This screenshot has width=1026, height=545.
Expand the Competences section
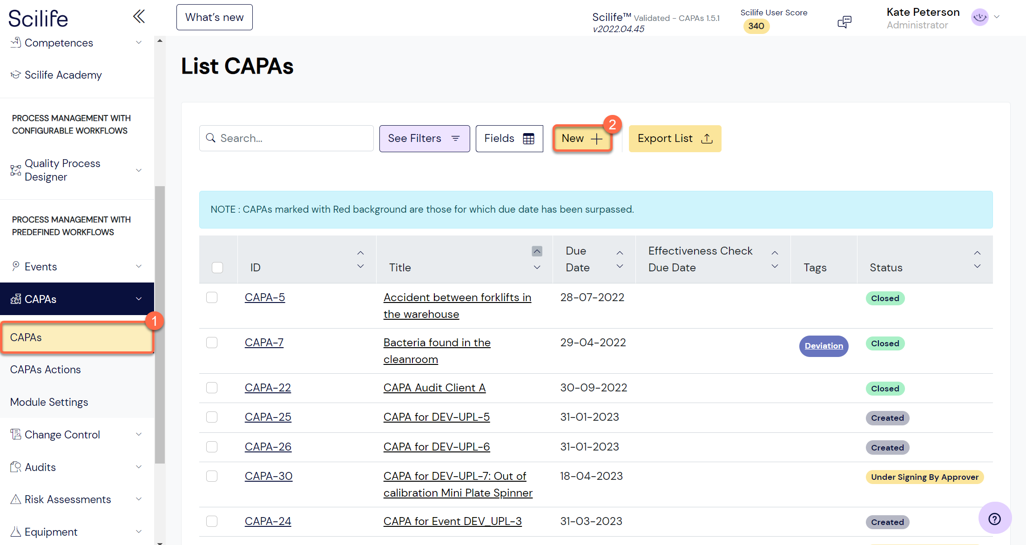138,42
